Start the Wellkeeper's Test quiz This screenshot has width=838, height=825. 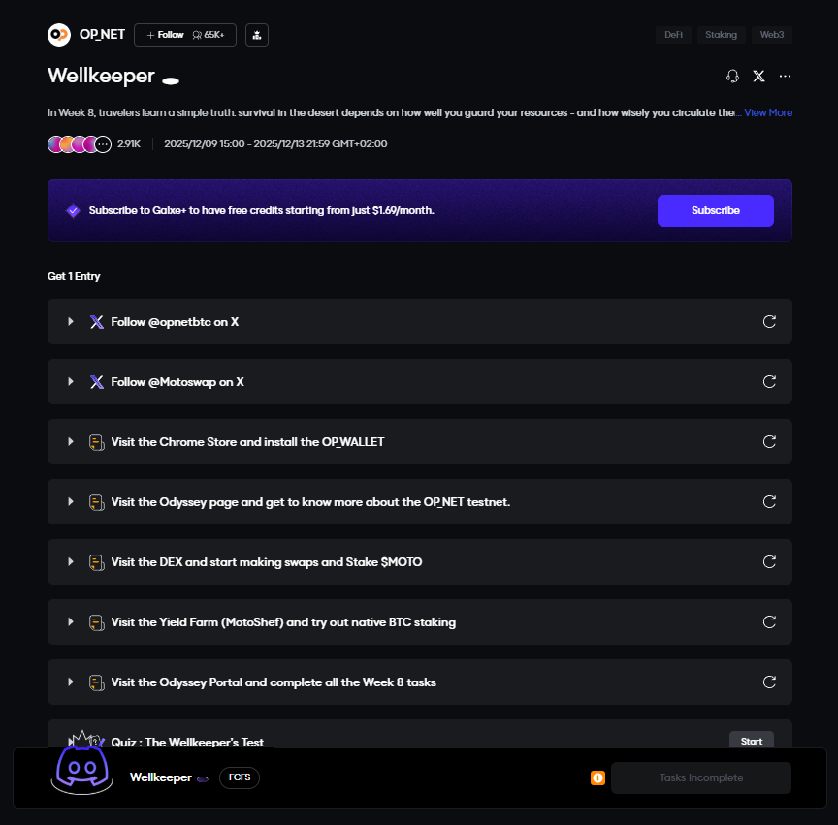pos(751,741)
